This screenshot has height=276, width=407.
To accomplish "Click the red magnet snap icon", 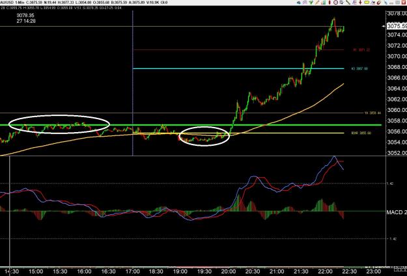I will coord(378,3).
